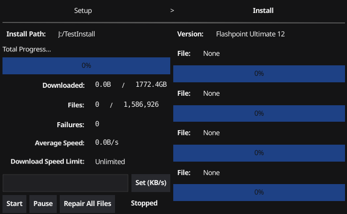Click the second file progress bar

(259, 113)
